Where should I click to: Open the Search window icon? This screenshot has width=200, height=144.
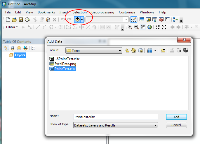pos(155,20)
